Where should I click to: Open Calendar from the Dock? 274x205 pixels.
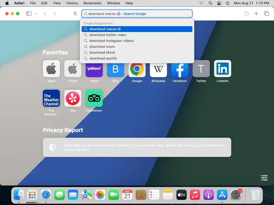(127, 195)
